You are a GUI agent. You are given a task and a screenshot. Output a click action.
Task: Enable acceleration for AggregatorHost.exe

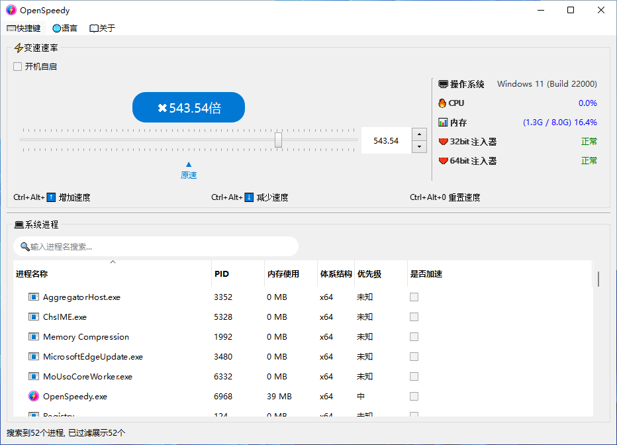(x=414, y=297)
